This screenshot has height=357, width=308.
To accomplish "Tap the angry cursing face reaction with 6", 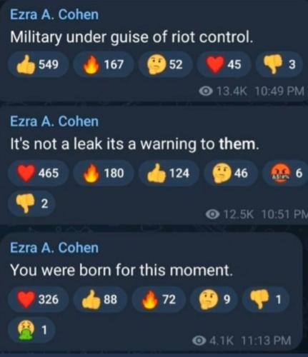I will [x=285, y=173].
